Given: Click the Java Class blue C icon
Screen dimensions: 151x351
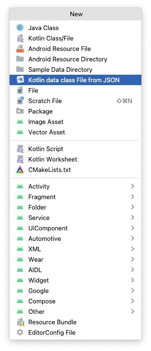Looking at the screenshot, I should coord(20,28).
